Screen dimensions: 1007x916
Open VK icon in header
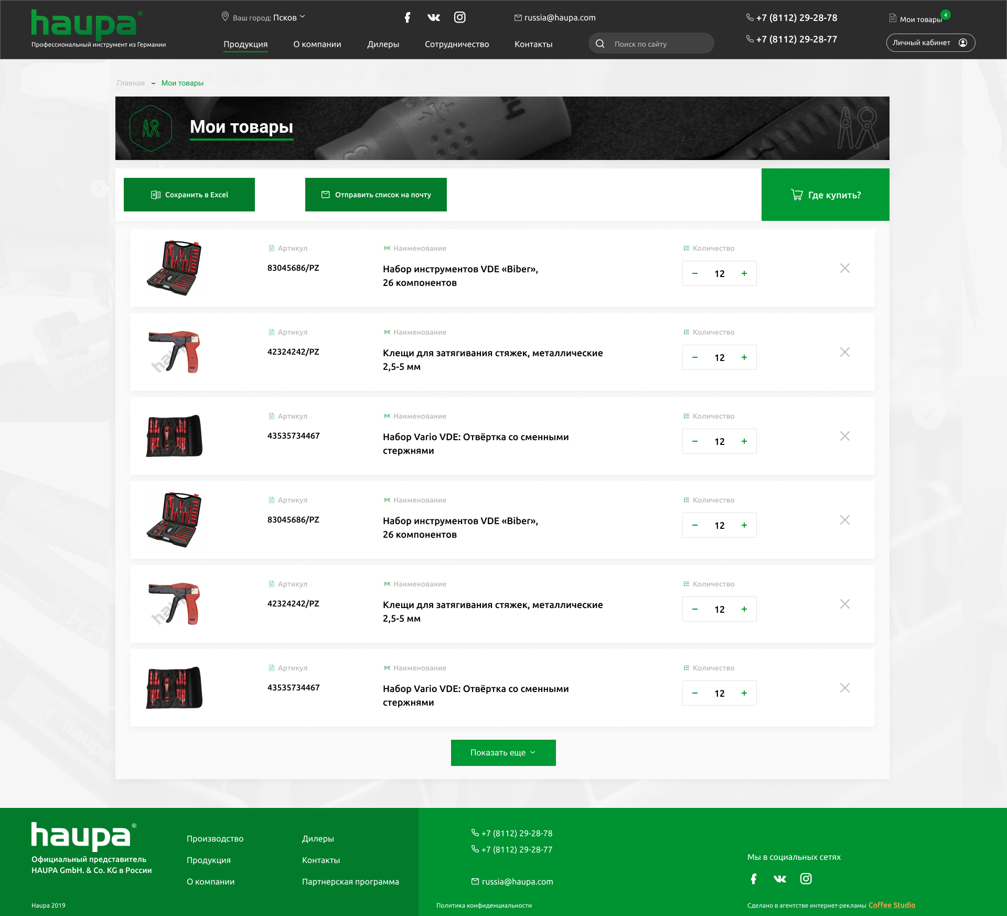point(433,17)
